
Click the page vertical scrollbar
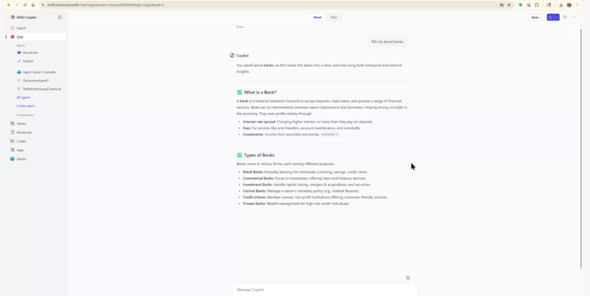point(582,148)
